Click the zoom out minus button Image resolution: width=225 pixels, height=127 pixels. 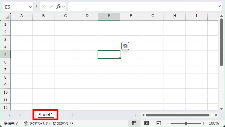(x=168, y=123)
